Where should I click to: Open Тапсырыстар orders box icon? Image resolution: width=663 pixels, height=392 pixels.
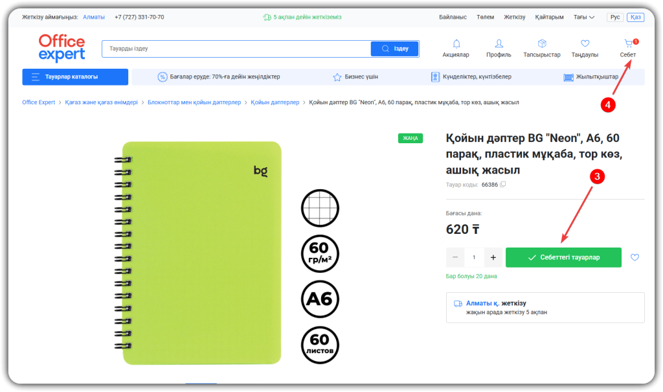coord(542,43)
